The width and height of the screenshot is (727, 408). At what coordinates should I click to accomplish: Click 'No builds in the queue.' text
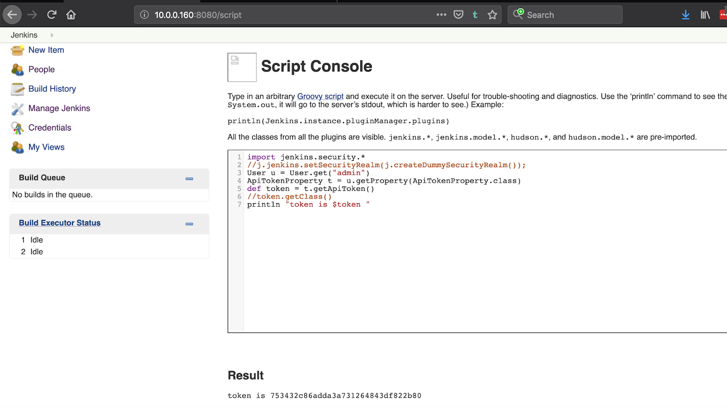click(52, 194)
